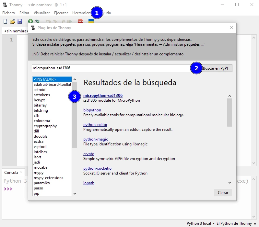Viewport: 259px width, 227px height.
Task: Save the file with the floppy disk icon
Action: [20, 21]
